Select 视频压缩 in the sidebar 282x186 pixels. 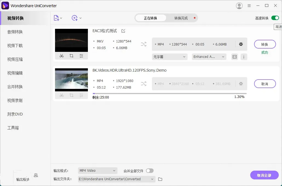[15, 59]
